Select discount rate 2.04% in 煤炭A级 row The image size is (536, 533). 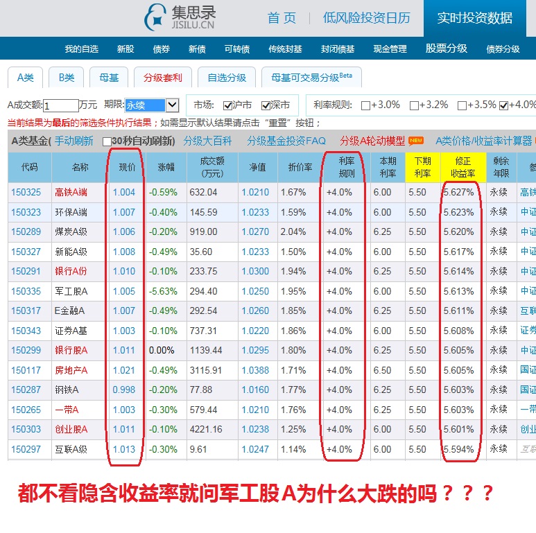point(293,232)
